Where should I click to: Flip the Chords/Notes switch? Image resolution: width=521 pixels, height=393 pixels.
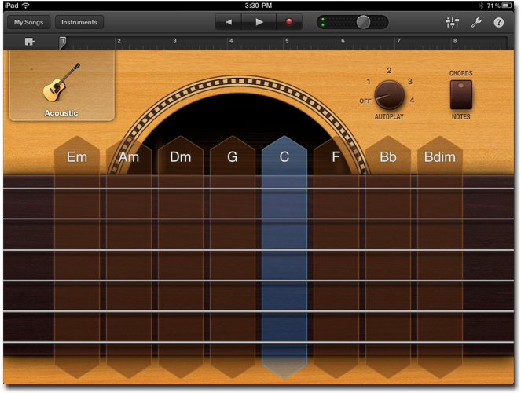[460, 94]
